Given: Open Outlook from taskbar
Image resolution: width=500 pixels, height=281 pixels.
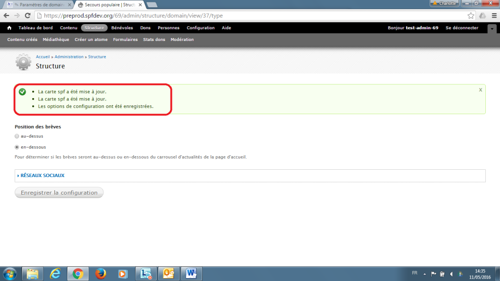Looking at the screenshot, I should coord(168,274).
